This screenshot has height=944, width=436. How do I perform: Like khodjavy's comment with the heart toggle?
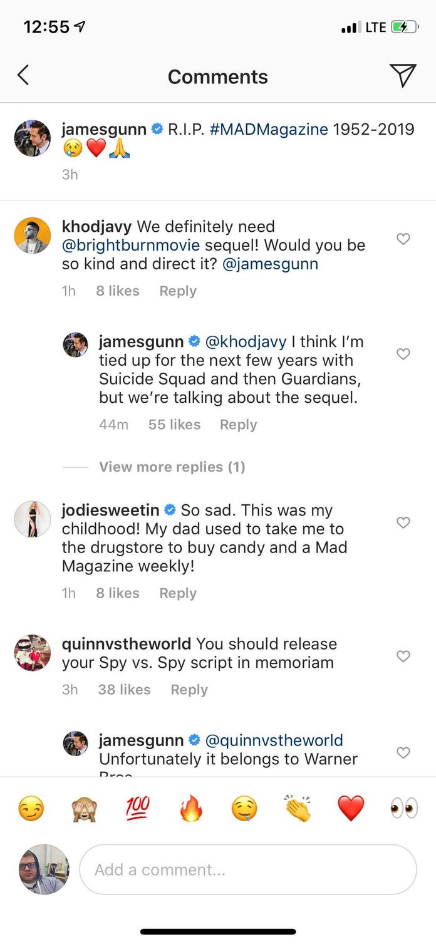pos(403,239)
